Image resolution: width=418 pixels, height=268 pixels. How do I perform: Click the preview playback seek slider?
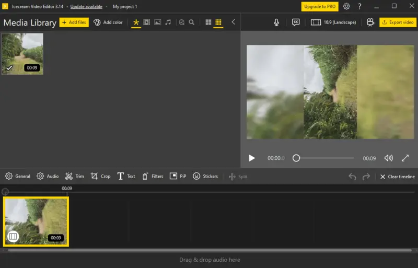[x=324, y=158]
